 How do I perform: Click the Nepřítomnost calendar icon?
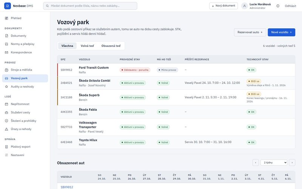click(x=6, y=104)
